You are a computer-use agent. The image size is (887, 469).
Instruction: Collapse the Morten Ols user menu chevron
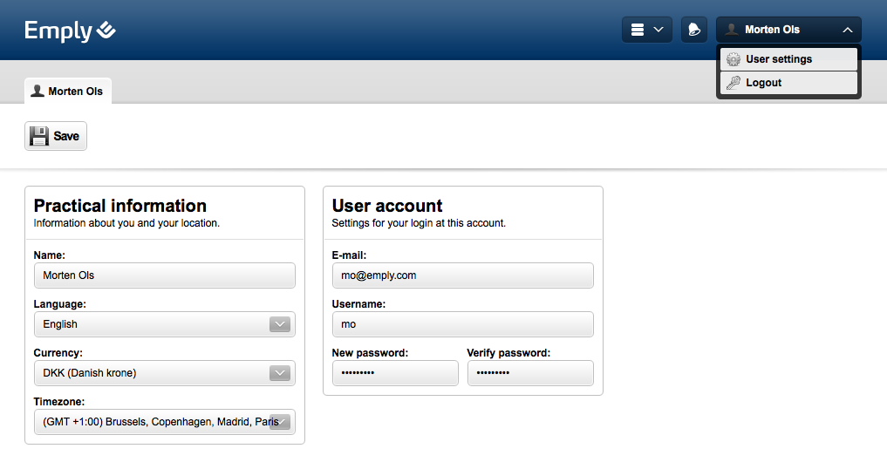847,30
